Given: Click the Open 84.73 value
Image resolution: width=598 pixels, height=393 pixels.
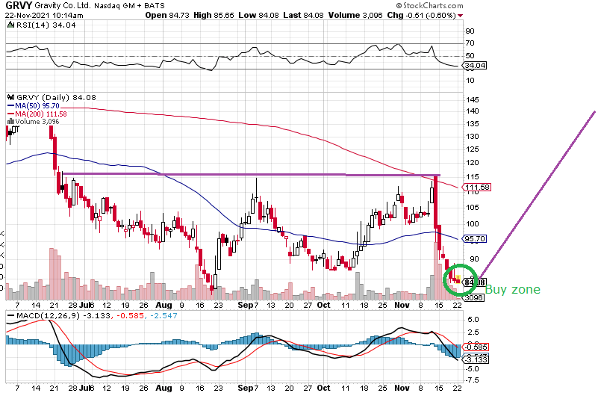Looking at the screenshot, I should click(x=167, y=15).
